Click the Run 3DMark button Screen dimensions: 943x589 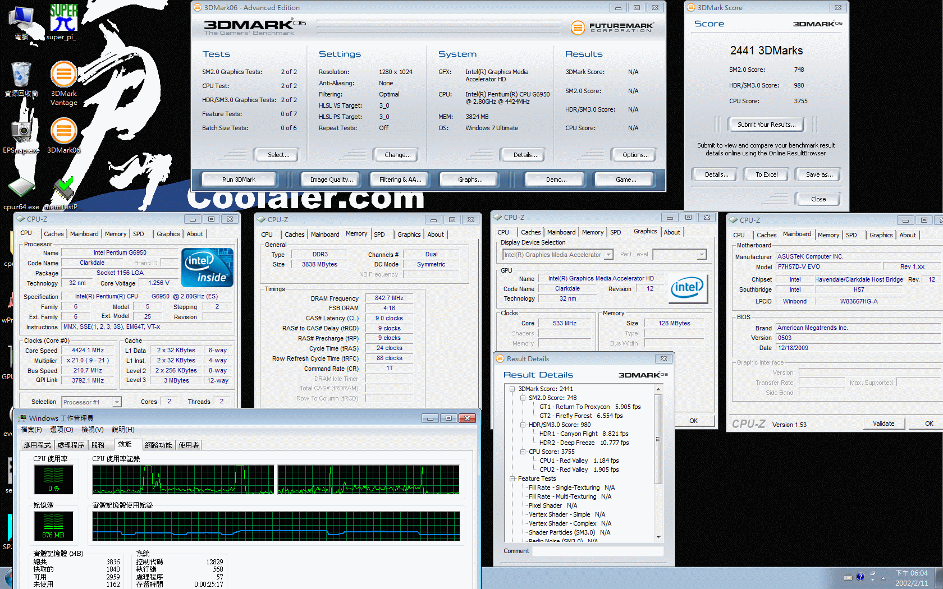point(239,180)
